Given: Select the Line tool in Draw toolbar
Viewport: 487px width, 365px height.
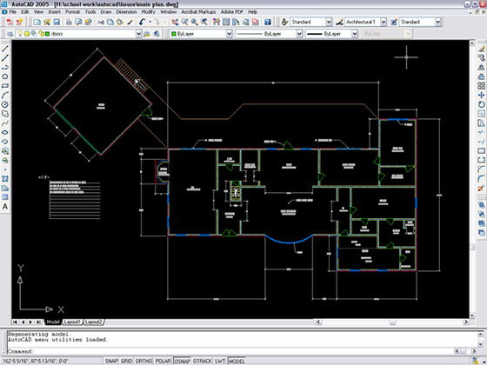Looking at the screenshot, I should 5,49.
